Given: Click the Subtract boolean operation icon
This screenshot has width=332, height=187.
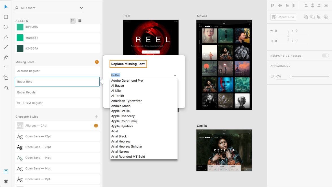Looking at the screenshot, I should click(313, 17).
